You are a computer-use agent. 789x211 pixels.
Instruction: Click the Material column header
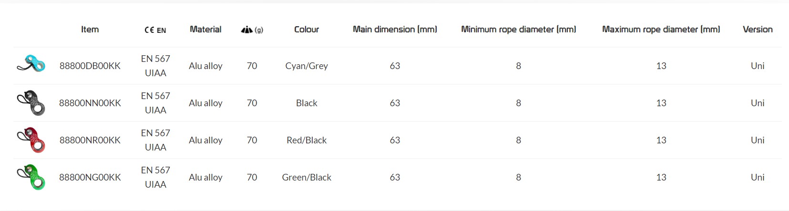[205, 30]
